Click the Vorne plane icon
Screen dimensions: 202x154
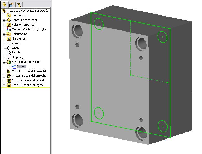9,43
